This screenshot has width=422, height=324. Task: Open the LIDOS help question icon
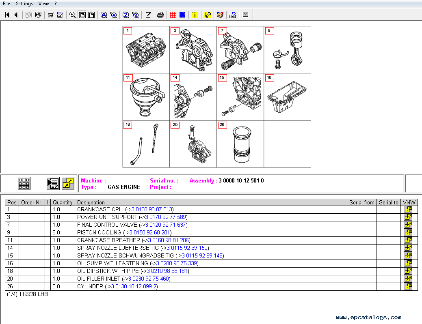pos(233,15)
